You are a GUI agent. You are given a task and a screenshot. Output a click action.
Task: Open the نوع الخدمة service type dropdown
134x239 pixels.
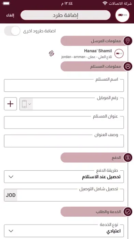64,231
